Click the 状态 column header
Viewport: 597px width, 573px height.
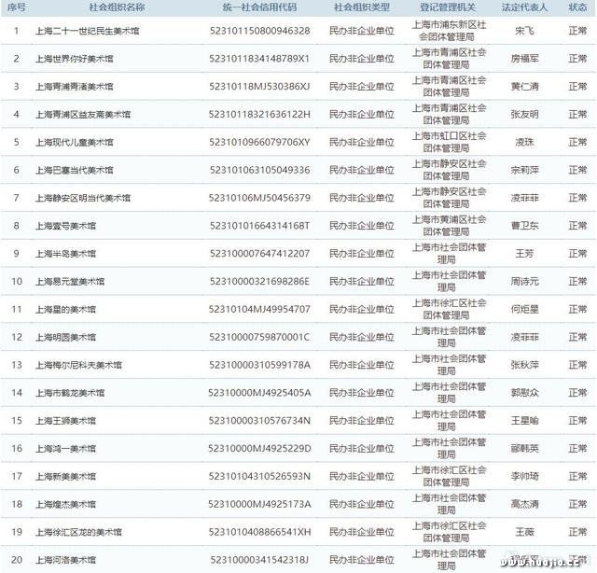(577, 7)
